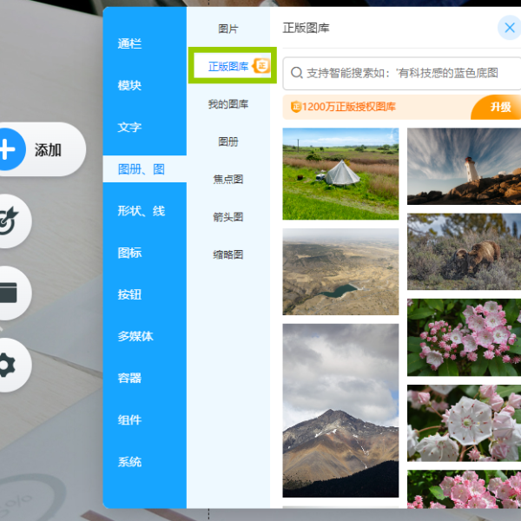
Task: Open the 系统 category
Action: point(129,462)
